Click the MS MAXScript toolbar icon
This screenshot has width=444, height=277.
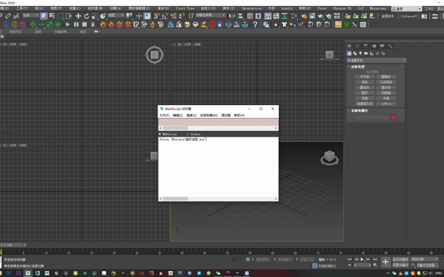tap(435, 16)
